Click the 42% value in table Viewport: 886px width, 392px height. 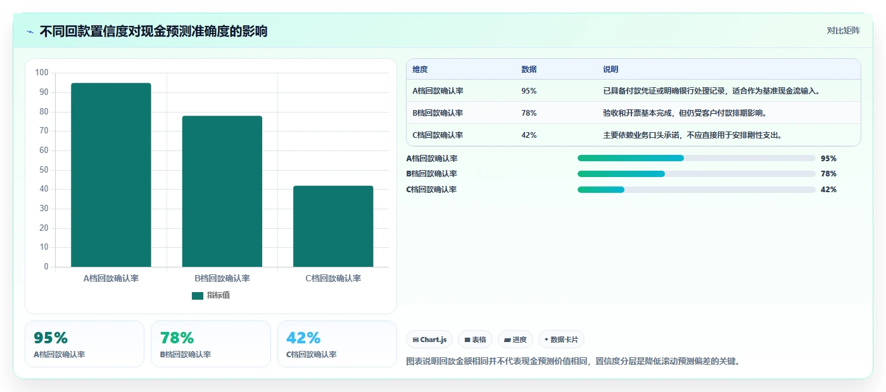coord(529,135)
